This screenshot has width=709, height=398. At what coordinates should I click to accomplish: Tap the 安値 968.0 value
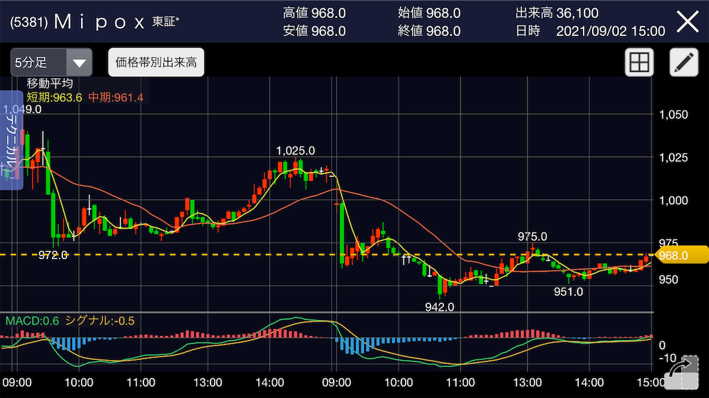coord(314,31)
